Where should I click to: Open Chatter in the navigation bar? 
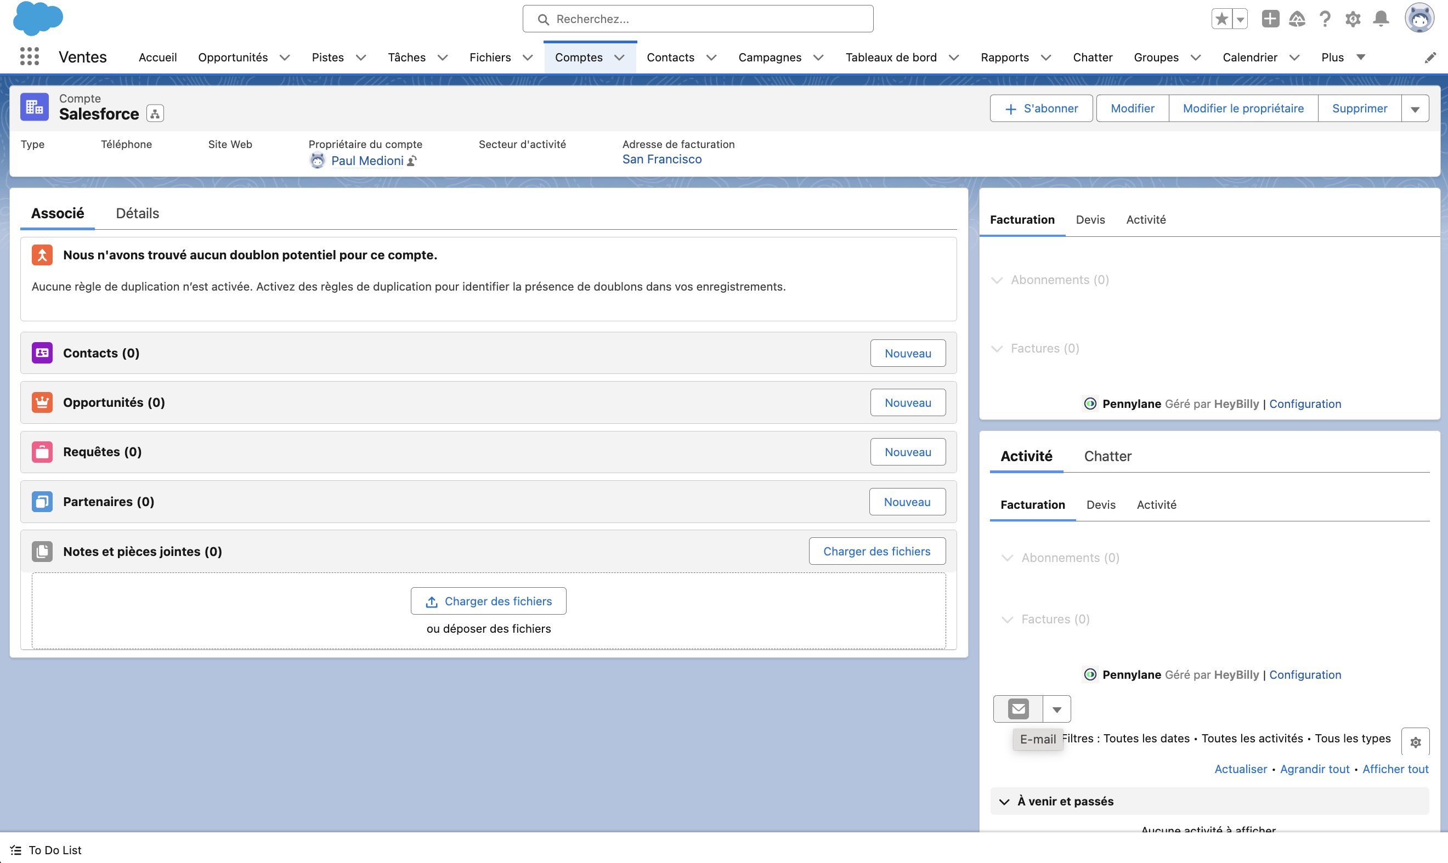point(1093,57)
